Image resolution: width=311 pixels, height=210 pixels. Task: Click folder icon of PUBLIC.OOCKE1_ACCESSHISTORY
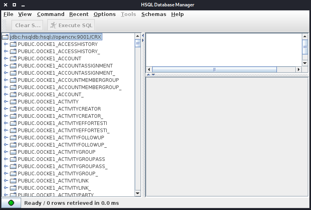[x=13, y=44]
